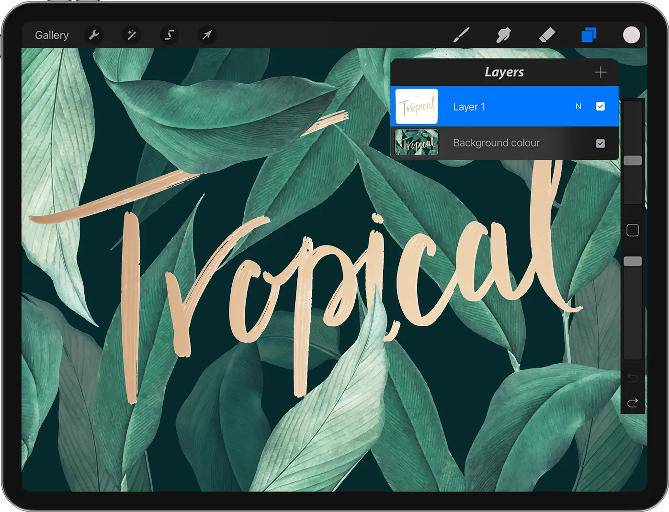This screenshot has width=669, height=512.
Task: Open the Layers panel icon
Action: [588, 34]
